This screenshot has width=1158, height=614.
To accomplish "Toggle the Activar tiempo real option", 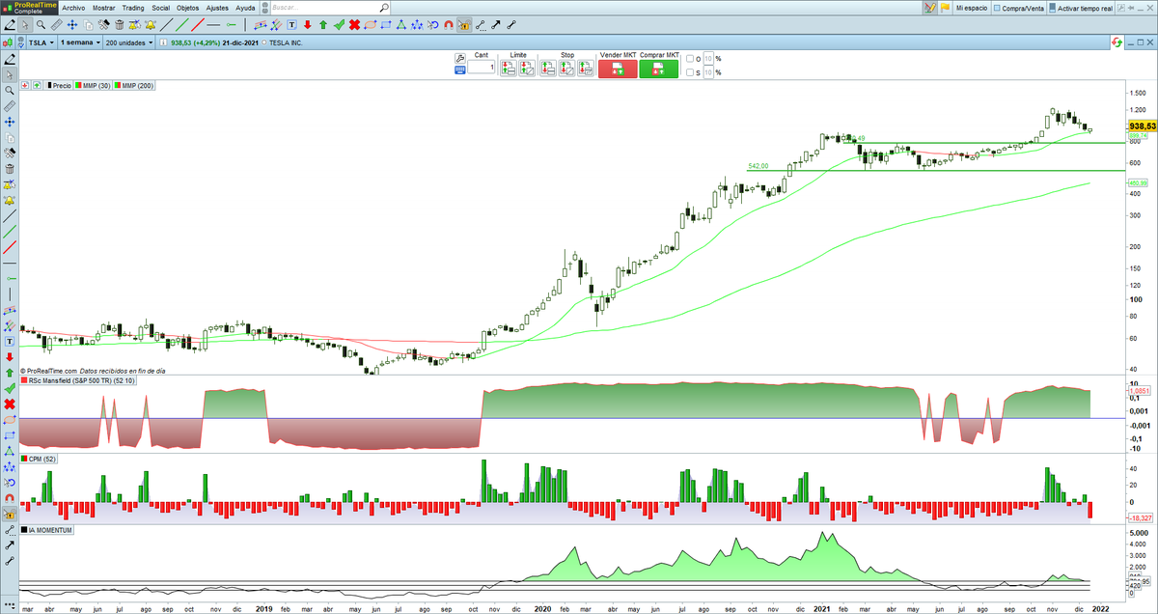I will click(1079, 8).
